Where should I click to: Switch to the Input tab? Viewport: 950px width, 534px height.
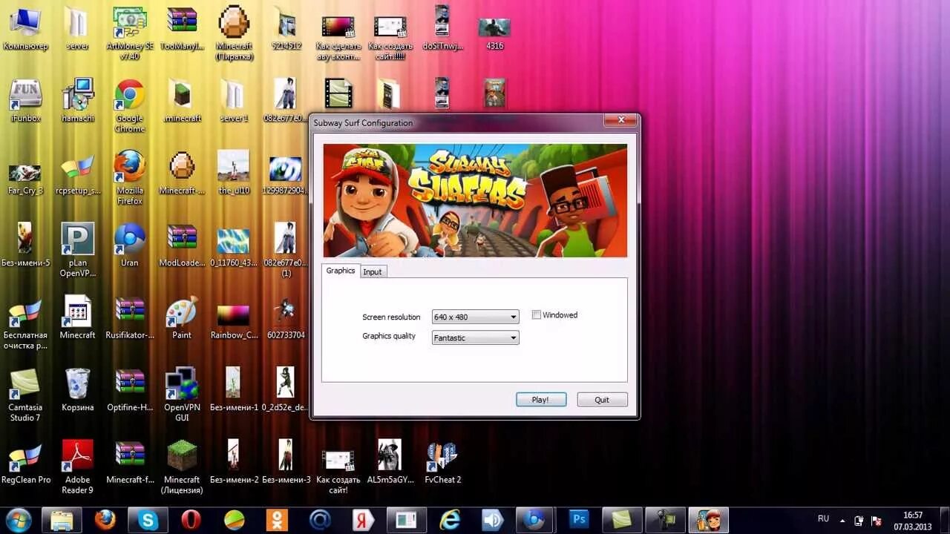pyautogui.click(x=373, y=272)
